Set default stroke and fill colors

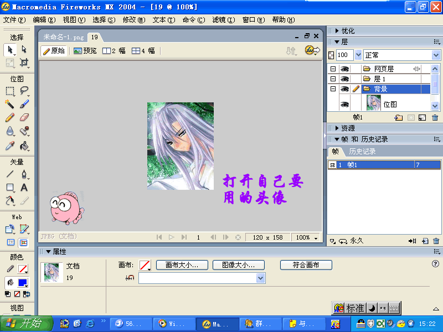(x=8, y=294)
